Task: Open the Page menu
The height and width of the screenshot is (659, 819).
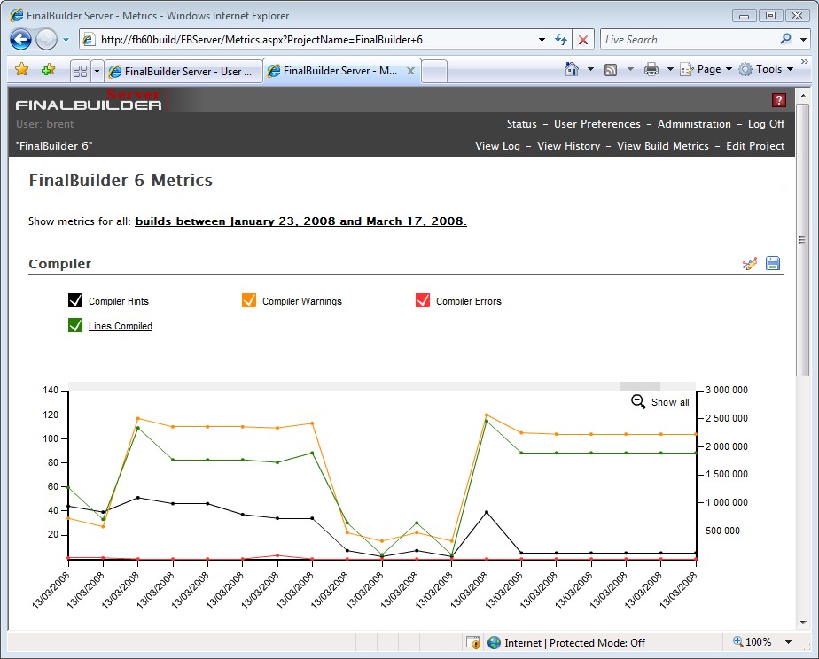Action: (x=706, y=69)
